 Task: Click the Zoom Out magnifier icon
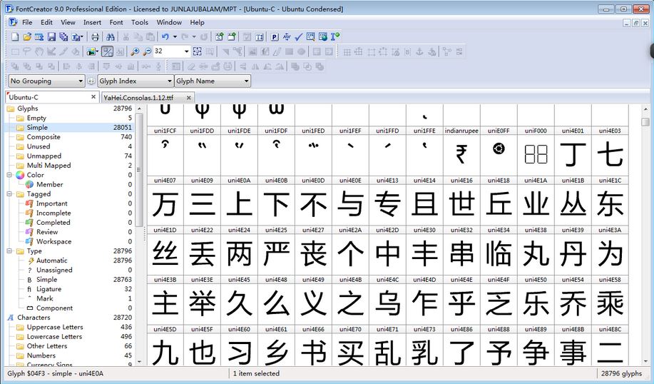click(146, 51)
